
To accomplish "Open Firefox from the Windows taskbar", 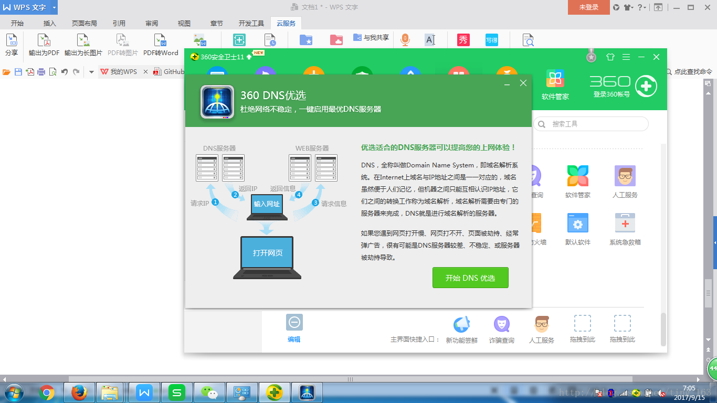I will click(x=79, y=393).
